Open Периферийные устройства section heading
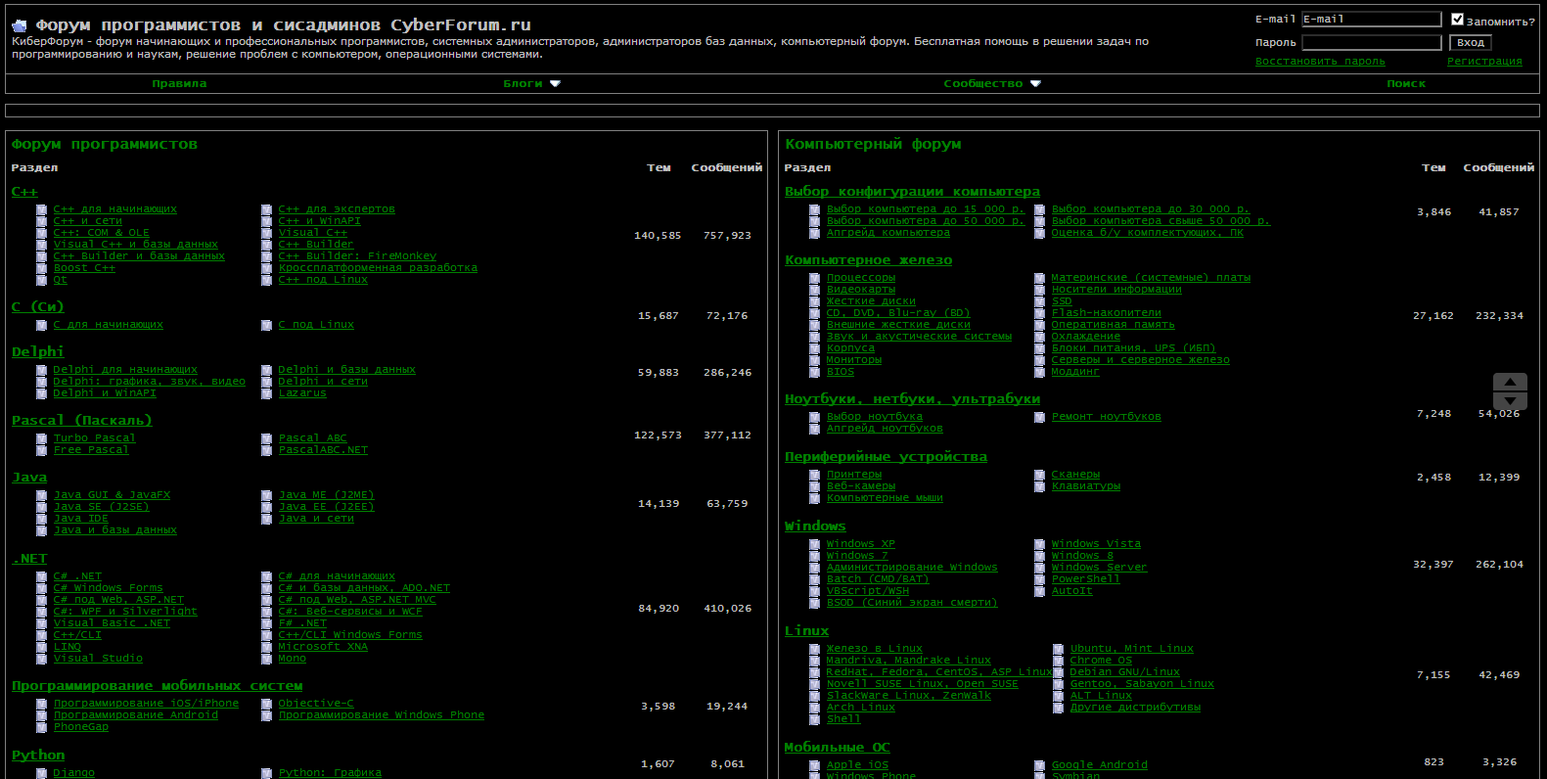This screenshot has width=1547, height=779. click(x=886, y=457)
